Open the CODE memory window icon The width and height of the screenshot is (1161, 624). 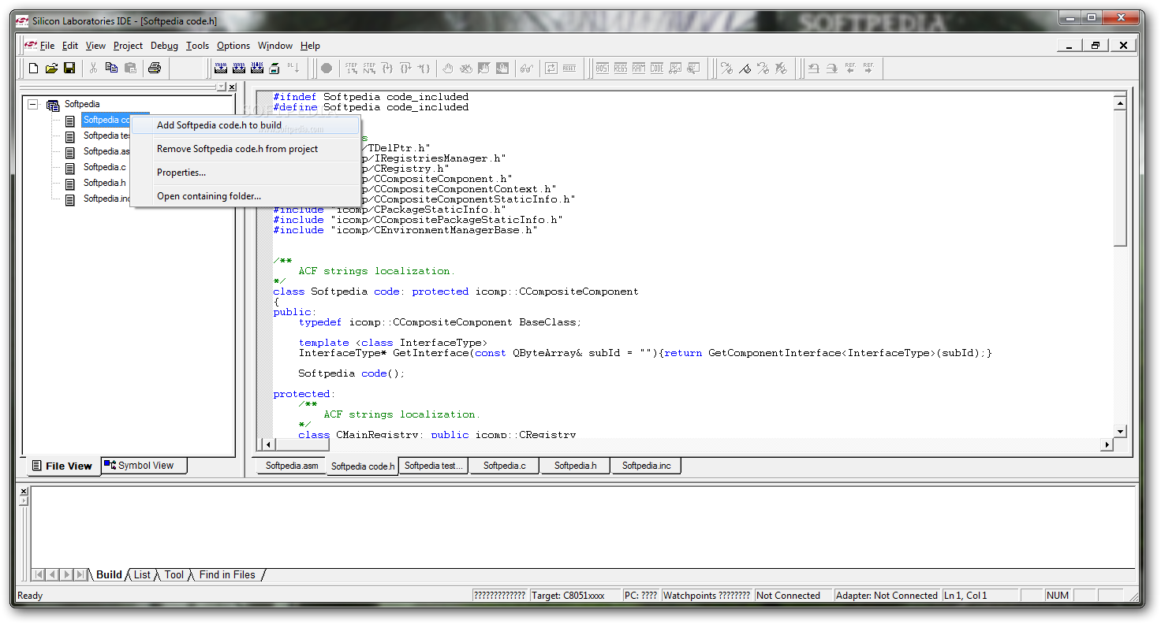tap(657, 69)
